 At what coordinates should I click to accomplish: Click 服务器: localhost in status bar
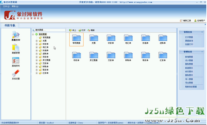click(46, 123)
